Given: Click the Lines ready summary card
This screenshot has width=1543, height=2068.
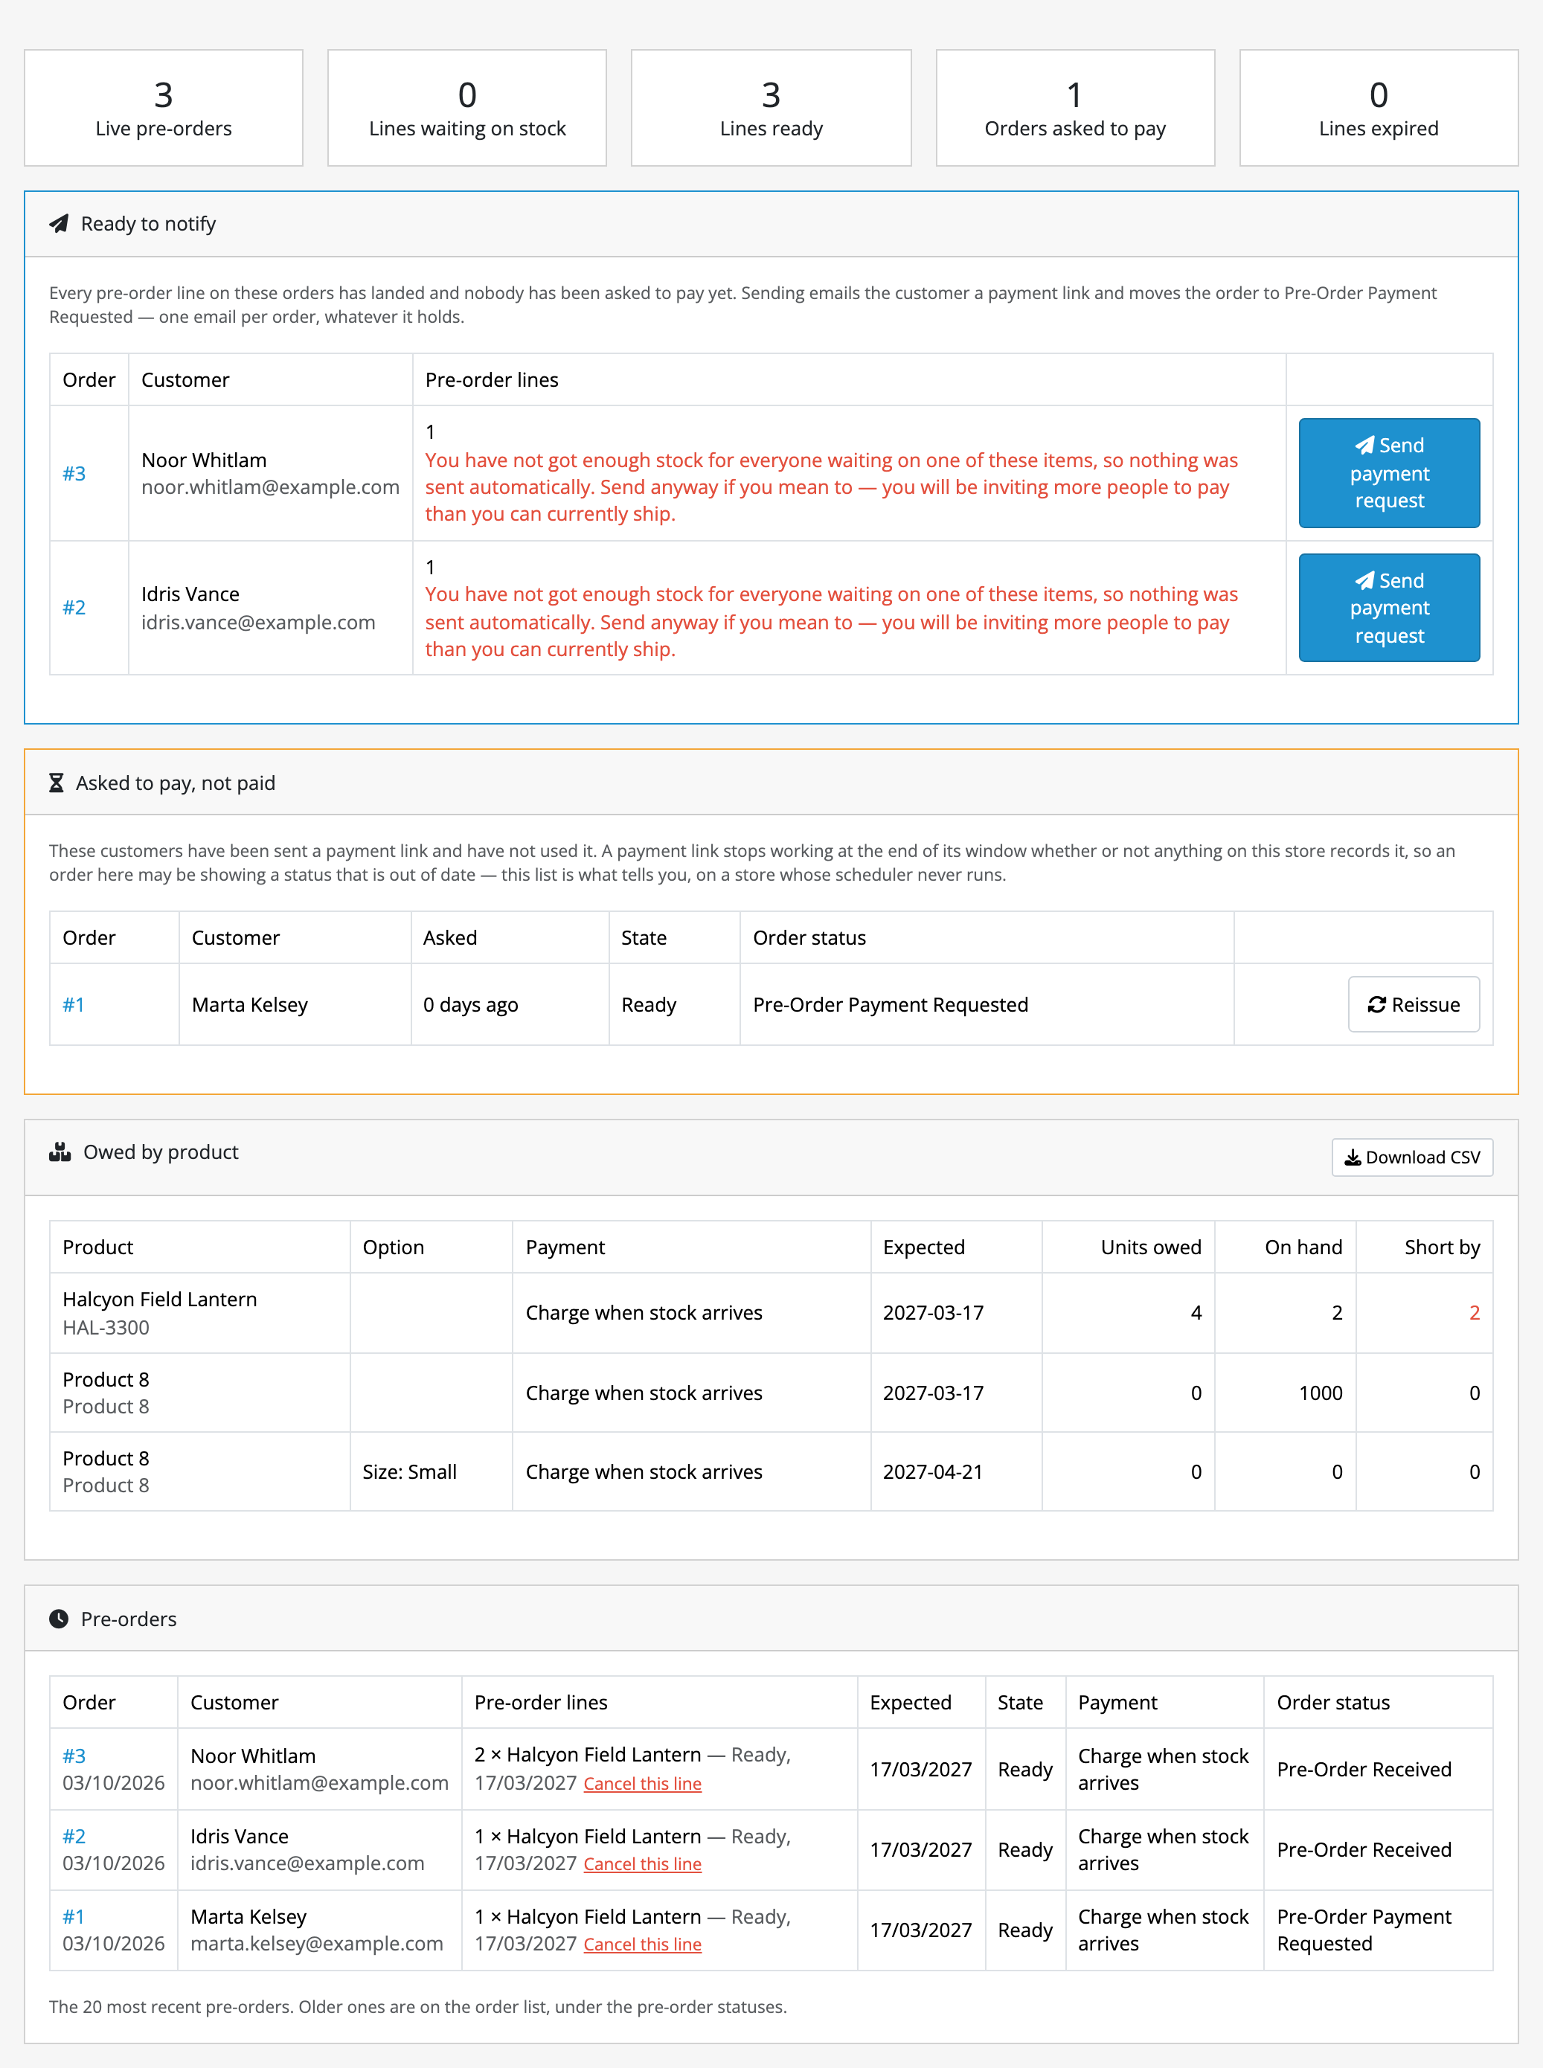Looking at the screenshot, I should coord(771,109).
